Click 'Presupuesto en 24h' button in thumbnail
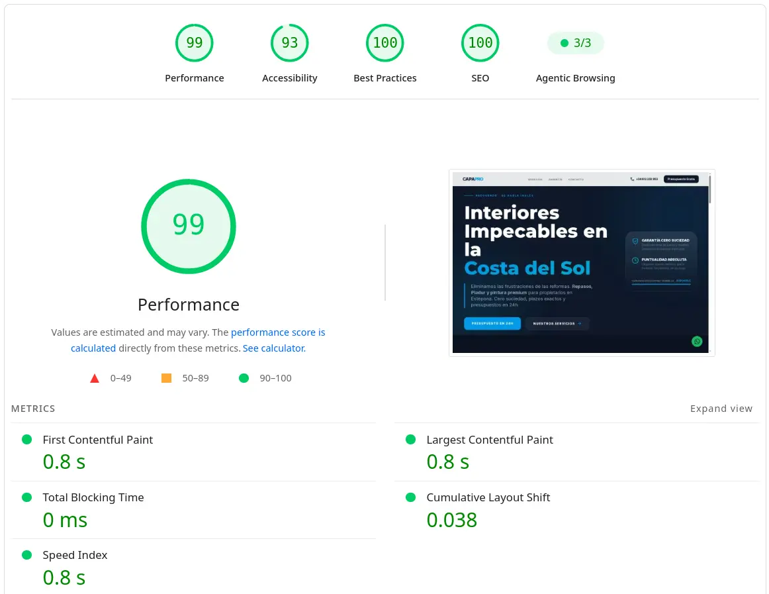The width and height of the screenshot is (769, 594). [x=492, y=324]
